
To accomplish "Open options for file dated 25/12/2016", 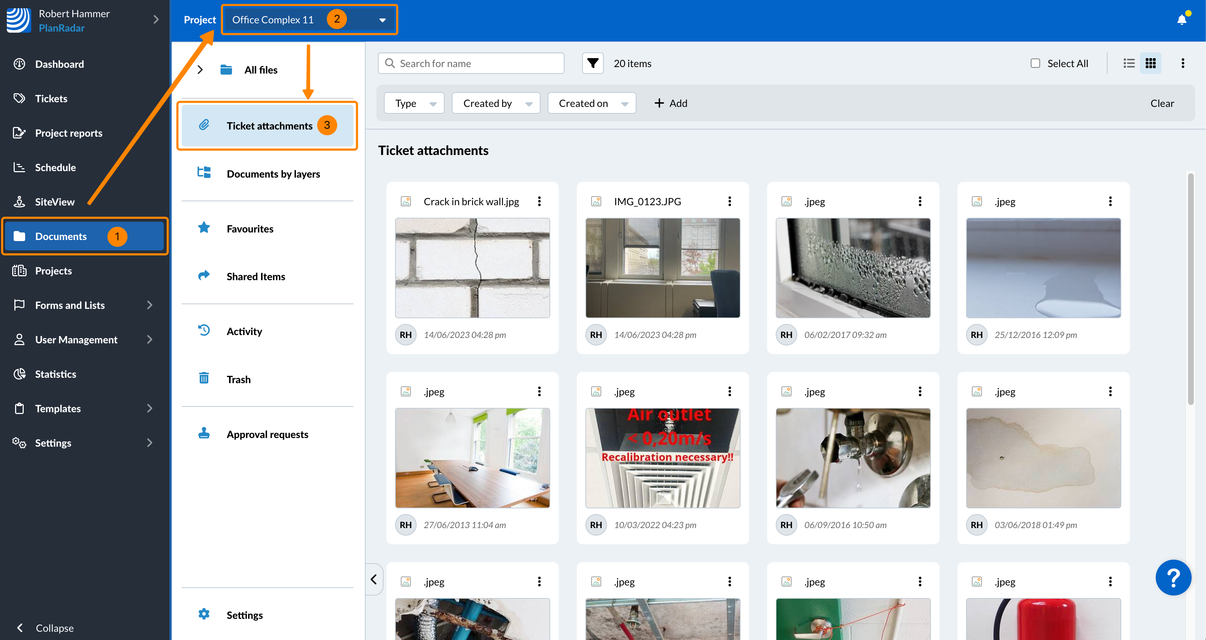I will (x=1110, y=202).
